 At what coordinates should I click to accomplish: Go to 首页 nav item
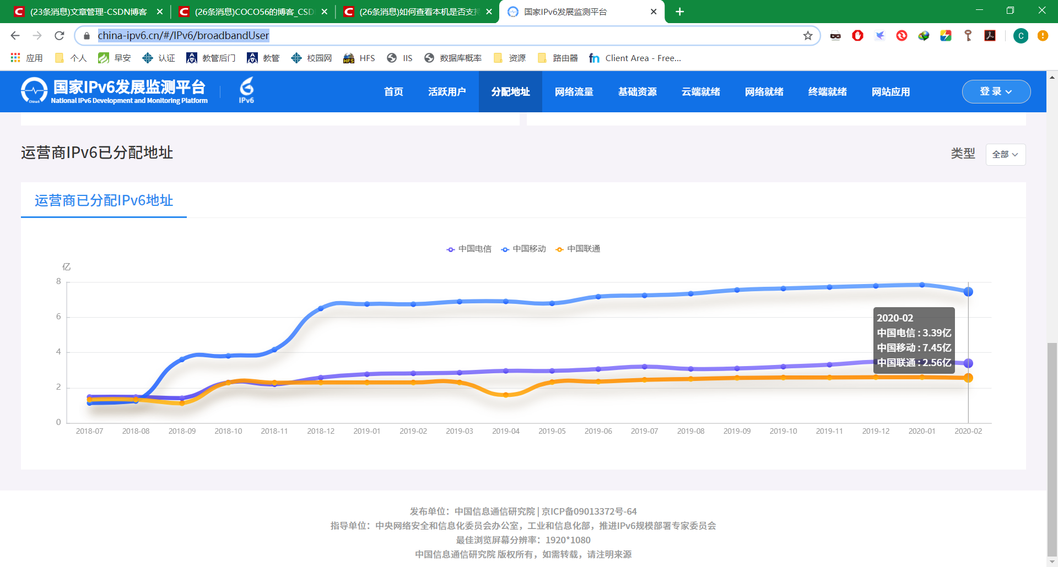coord(393,92)
